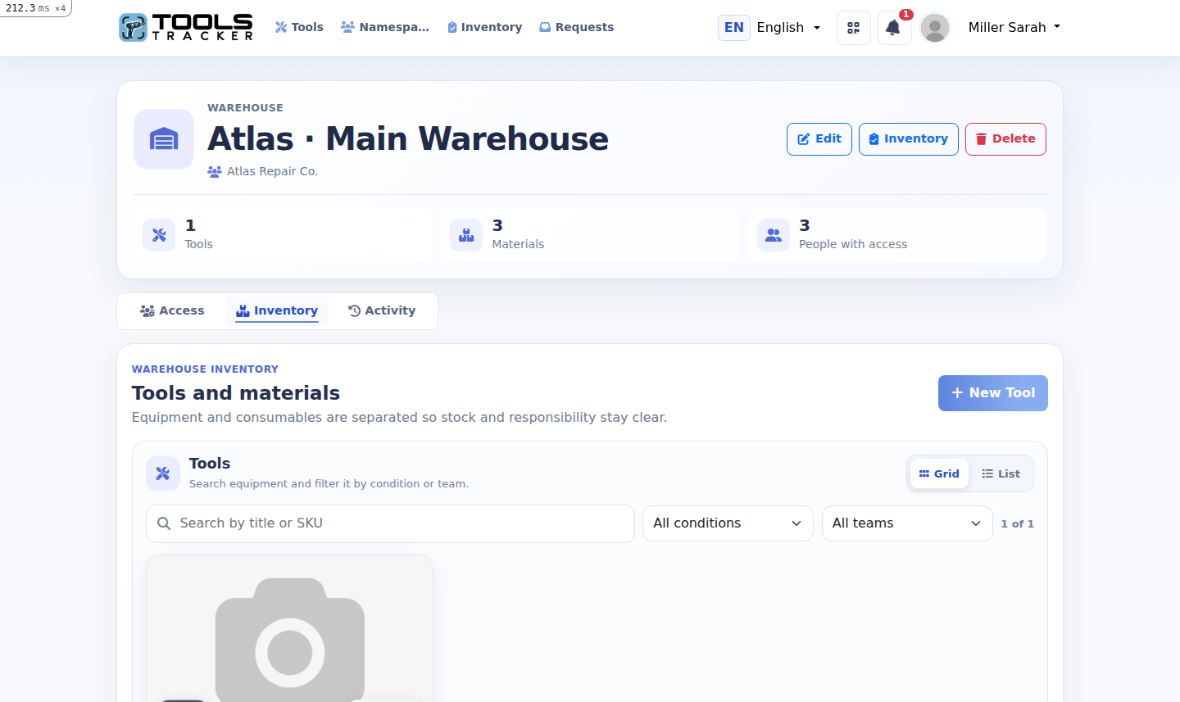Open the Atlas Repair Co. namespace link
The image size is (1180, 702).
pos(263,171)
